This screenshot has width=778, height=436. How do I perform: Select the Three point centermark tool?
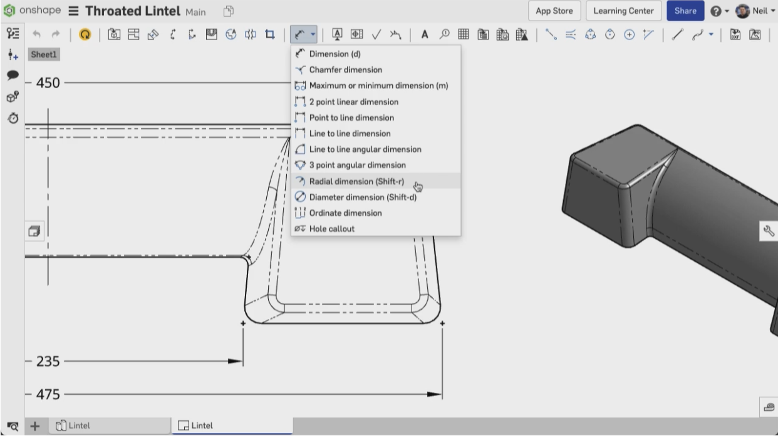tap(590, 34)
